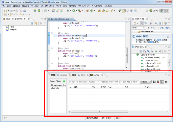Click the New Java Package icon
173x122 pixels.
pyautogui.click(x=88, y=11)
